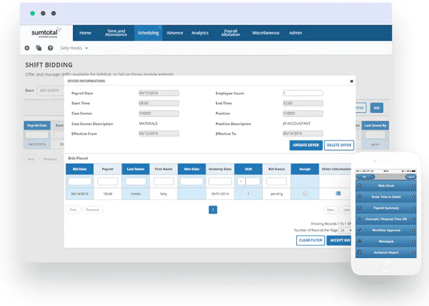
Task: Click Previous in the bids pagination
Action: pos(92,210)
